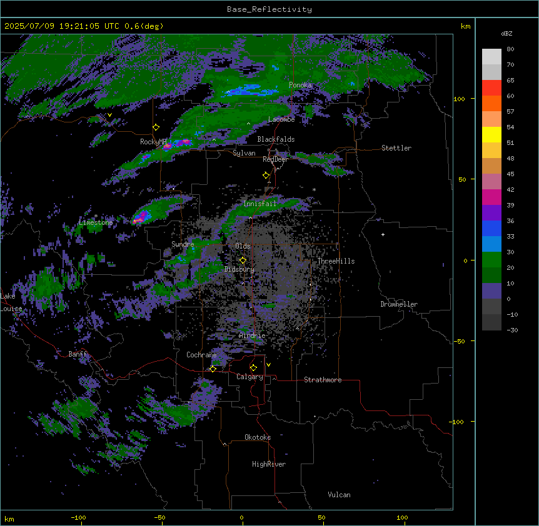Pick the red 60-65 dBZ legend swatch
Viewport: 539px width, 526px height.
click(491, 88)
